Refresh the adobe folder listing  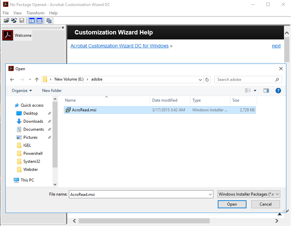coord(207,80)
